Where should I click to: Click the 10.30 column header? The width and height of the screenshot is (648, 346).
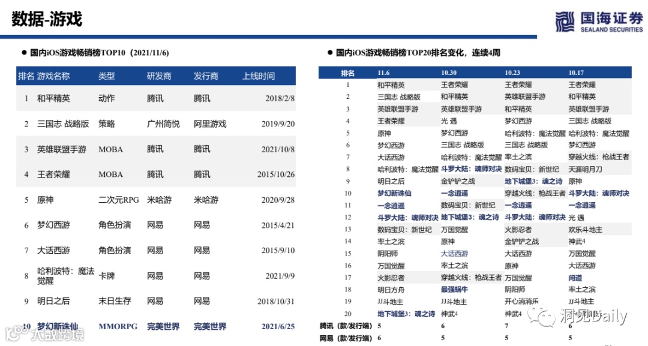click(448, 73)
